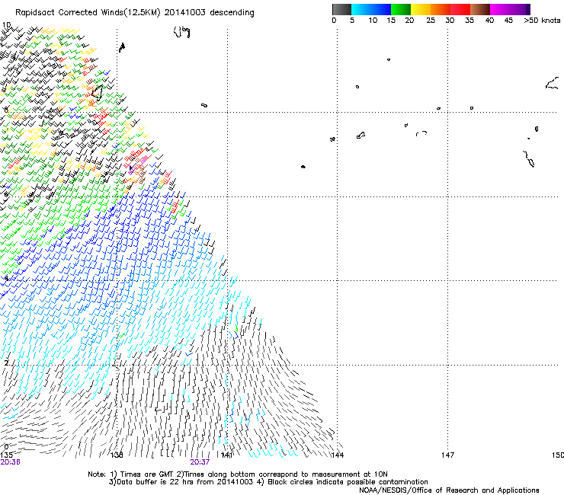Click the '45' label under the color legend

tap(508, 21)
